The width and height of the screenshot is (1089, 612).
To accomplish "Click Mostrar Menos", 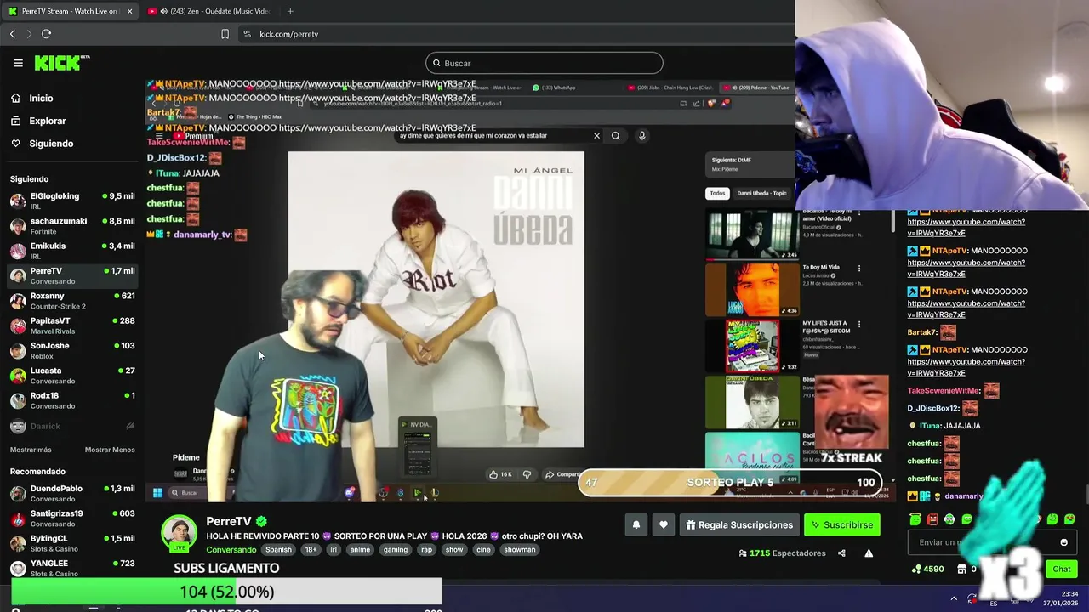I will pos(110,450).
